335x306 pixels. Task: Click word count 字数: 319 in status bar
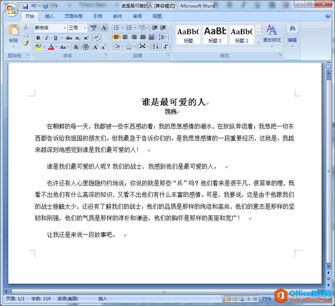coord(41,299)
